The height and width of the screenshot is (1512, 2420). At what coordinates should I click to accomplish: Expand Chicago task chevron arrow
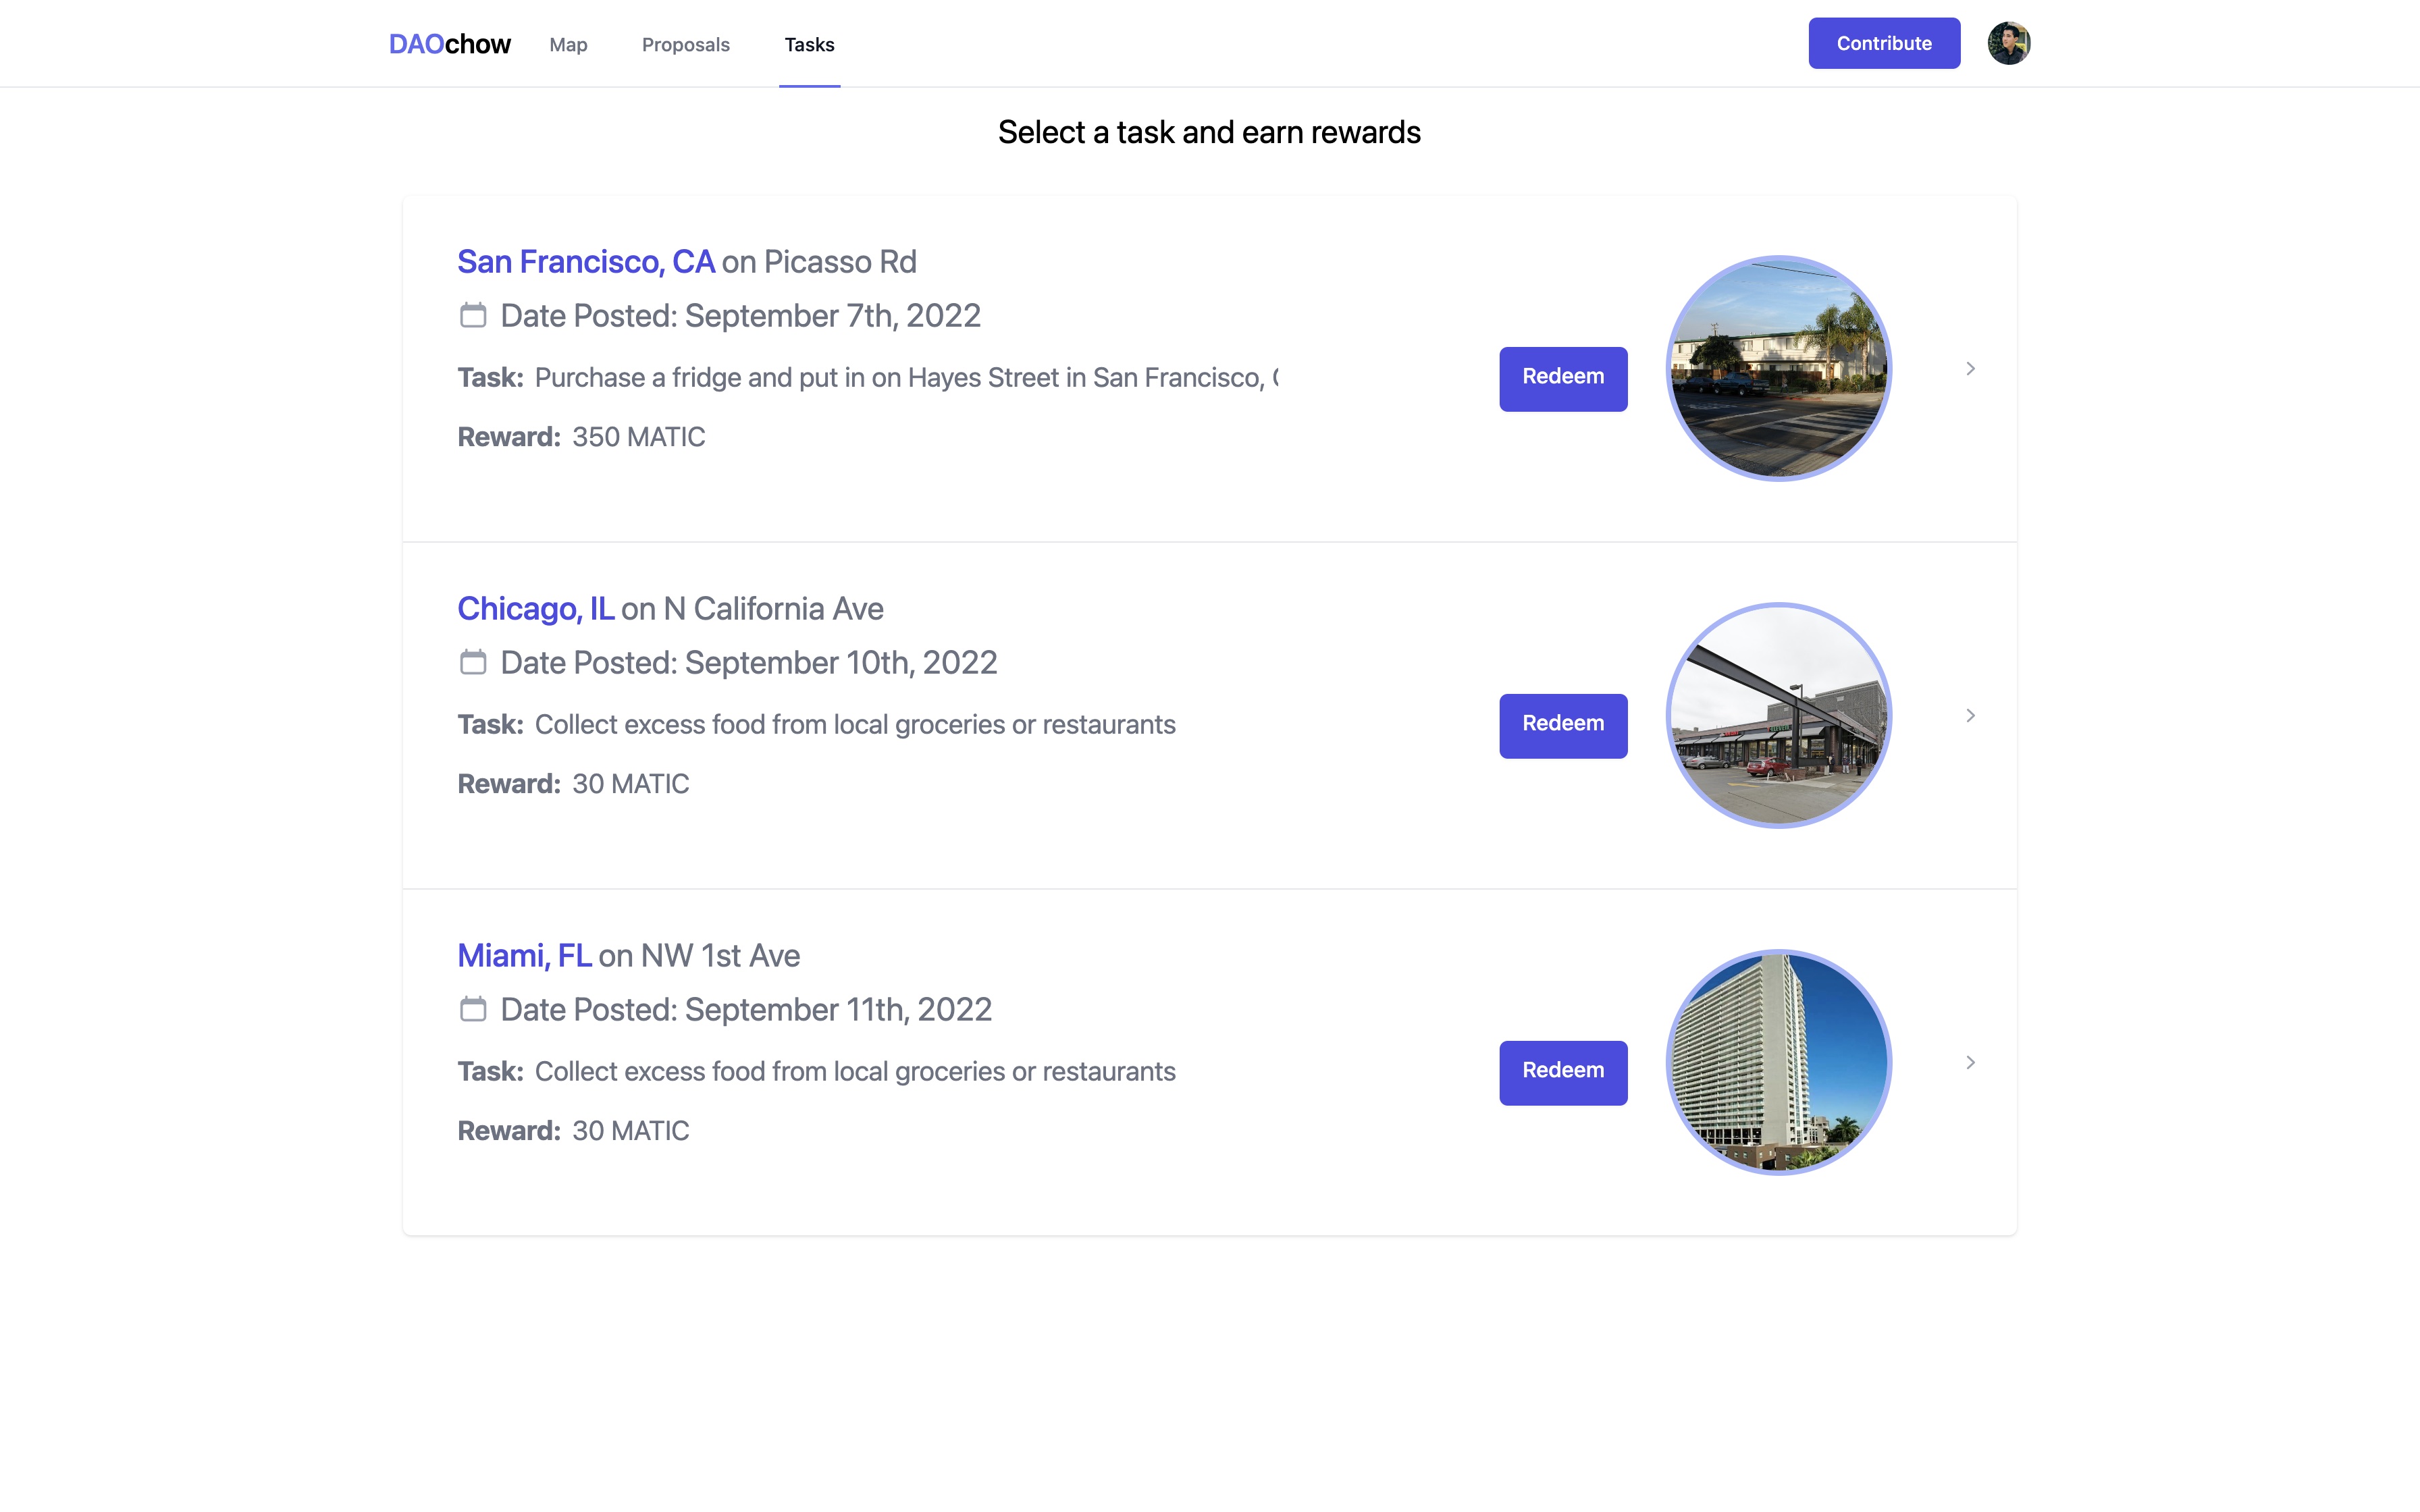[x=1970, y=716]
